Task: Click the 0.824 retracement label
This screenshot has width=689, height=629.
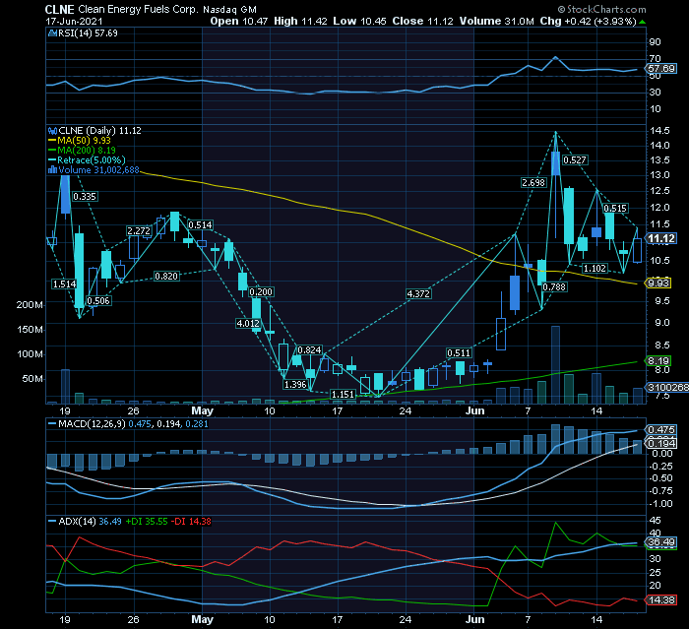Action: 309,350
